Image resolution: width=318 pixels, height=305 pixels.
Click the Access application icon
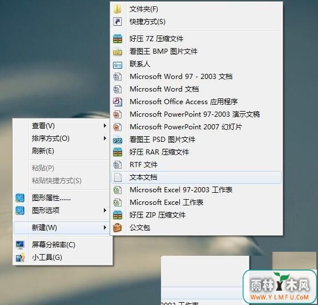click(x=118, y=102)
